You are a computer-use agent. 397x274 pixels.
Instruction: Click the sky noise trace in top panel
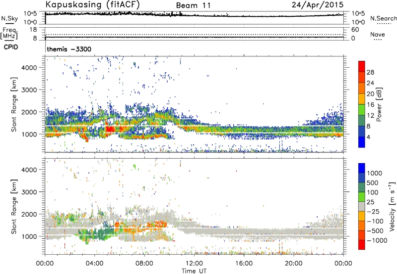click(x=194, y=15)
